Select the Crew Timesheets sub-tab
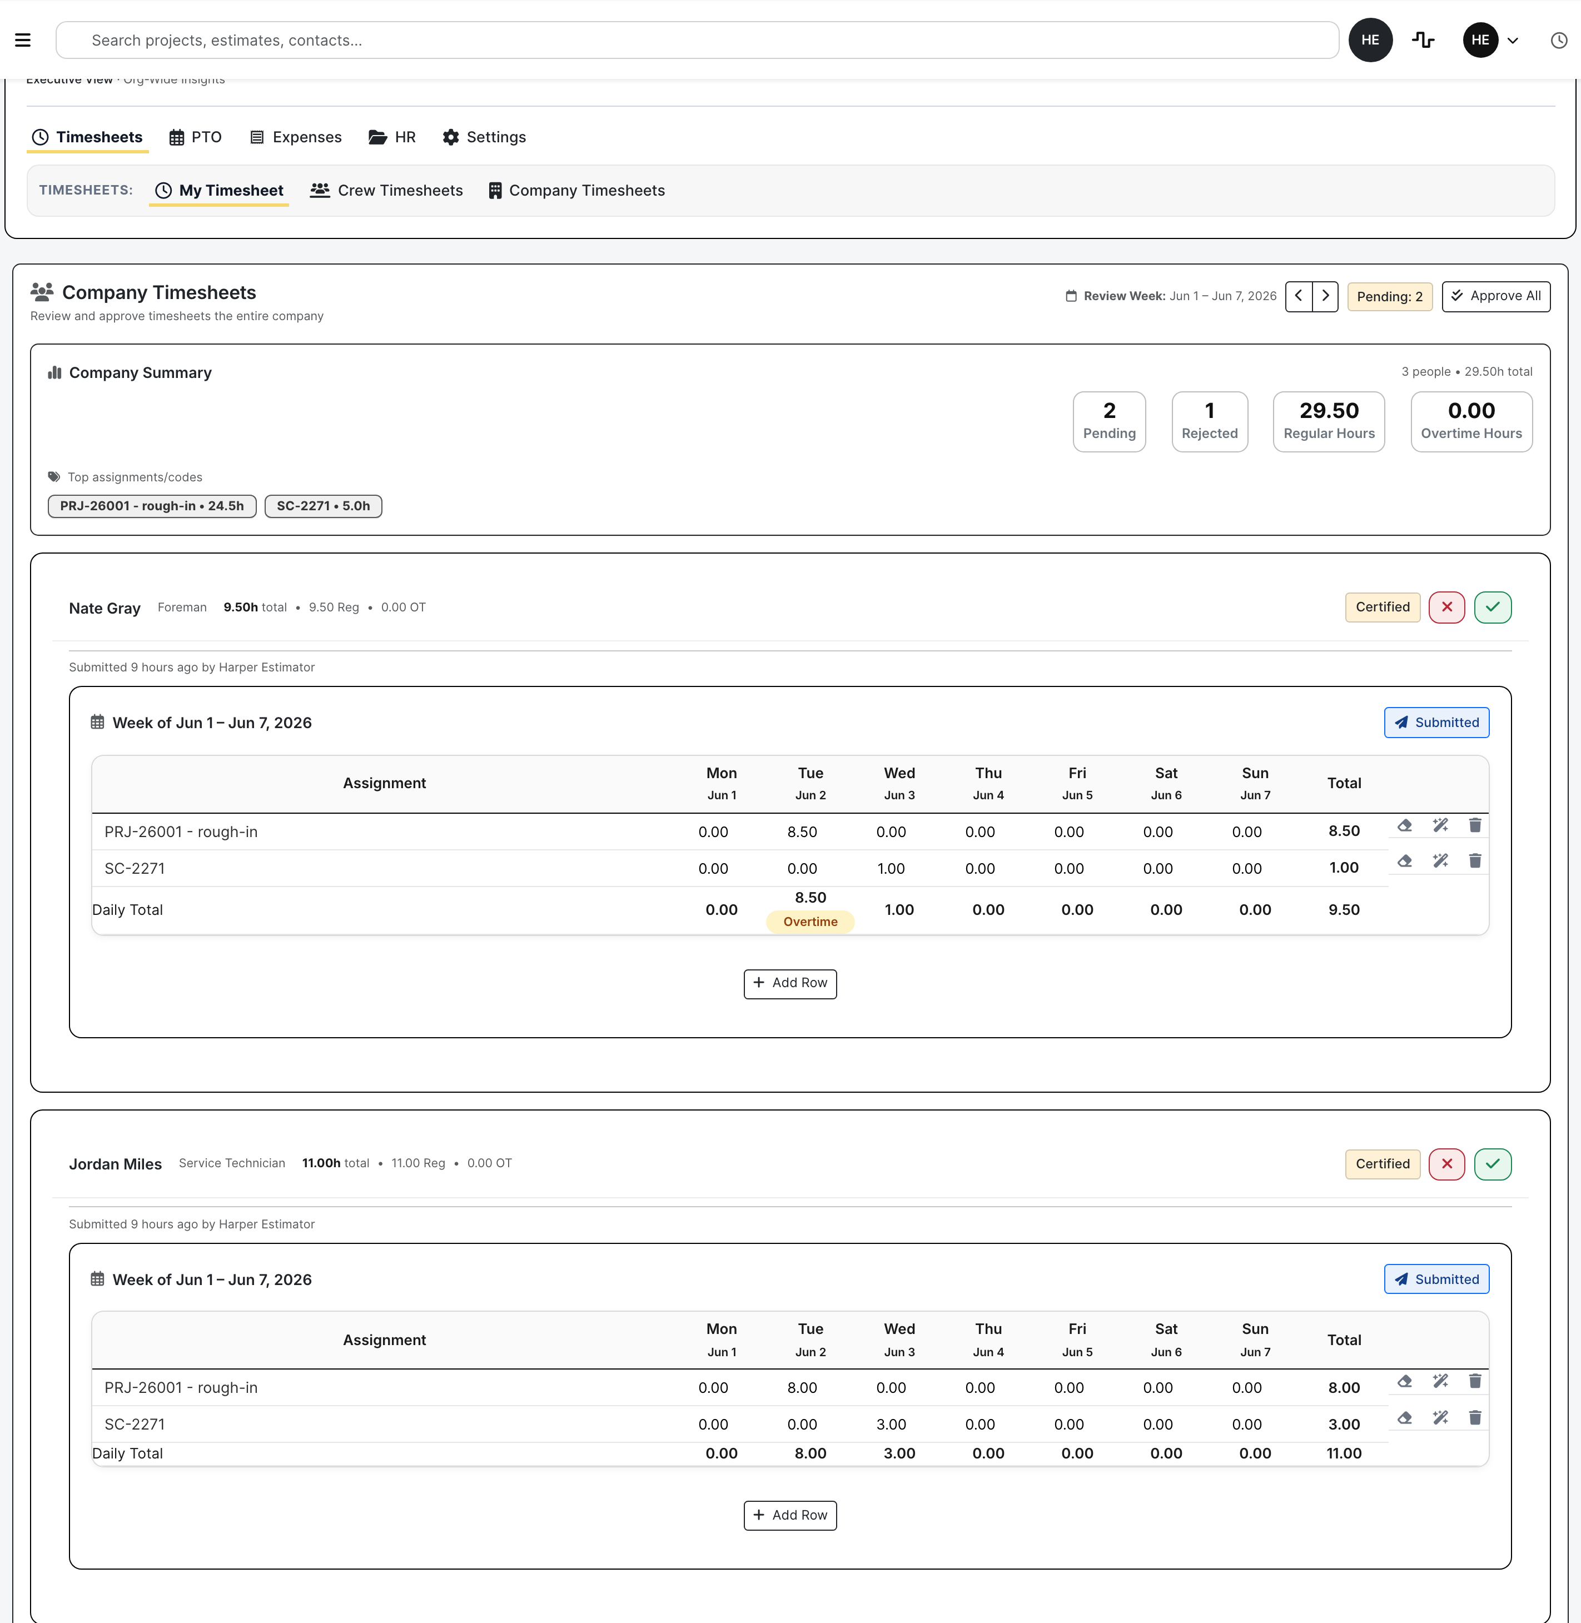 (x=387, y=190)
